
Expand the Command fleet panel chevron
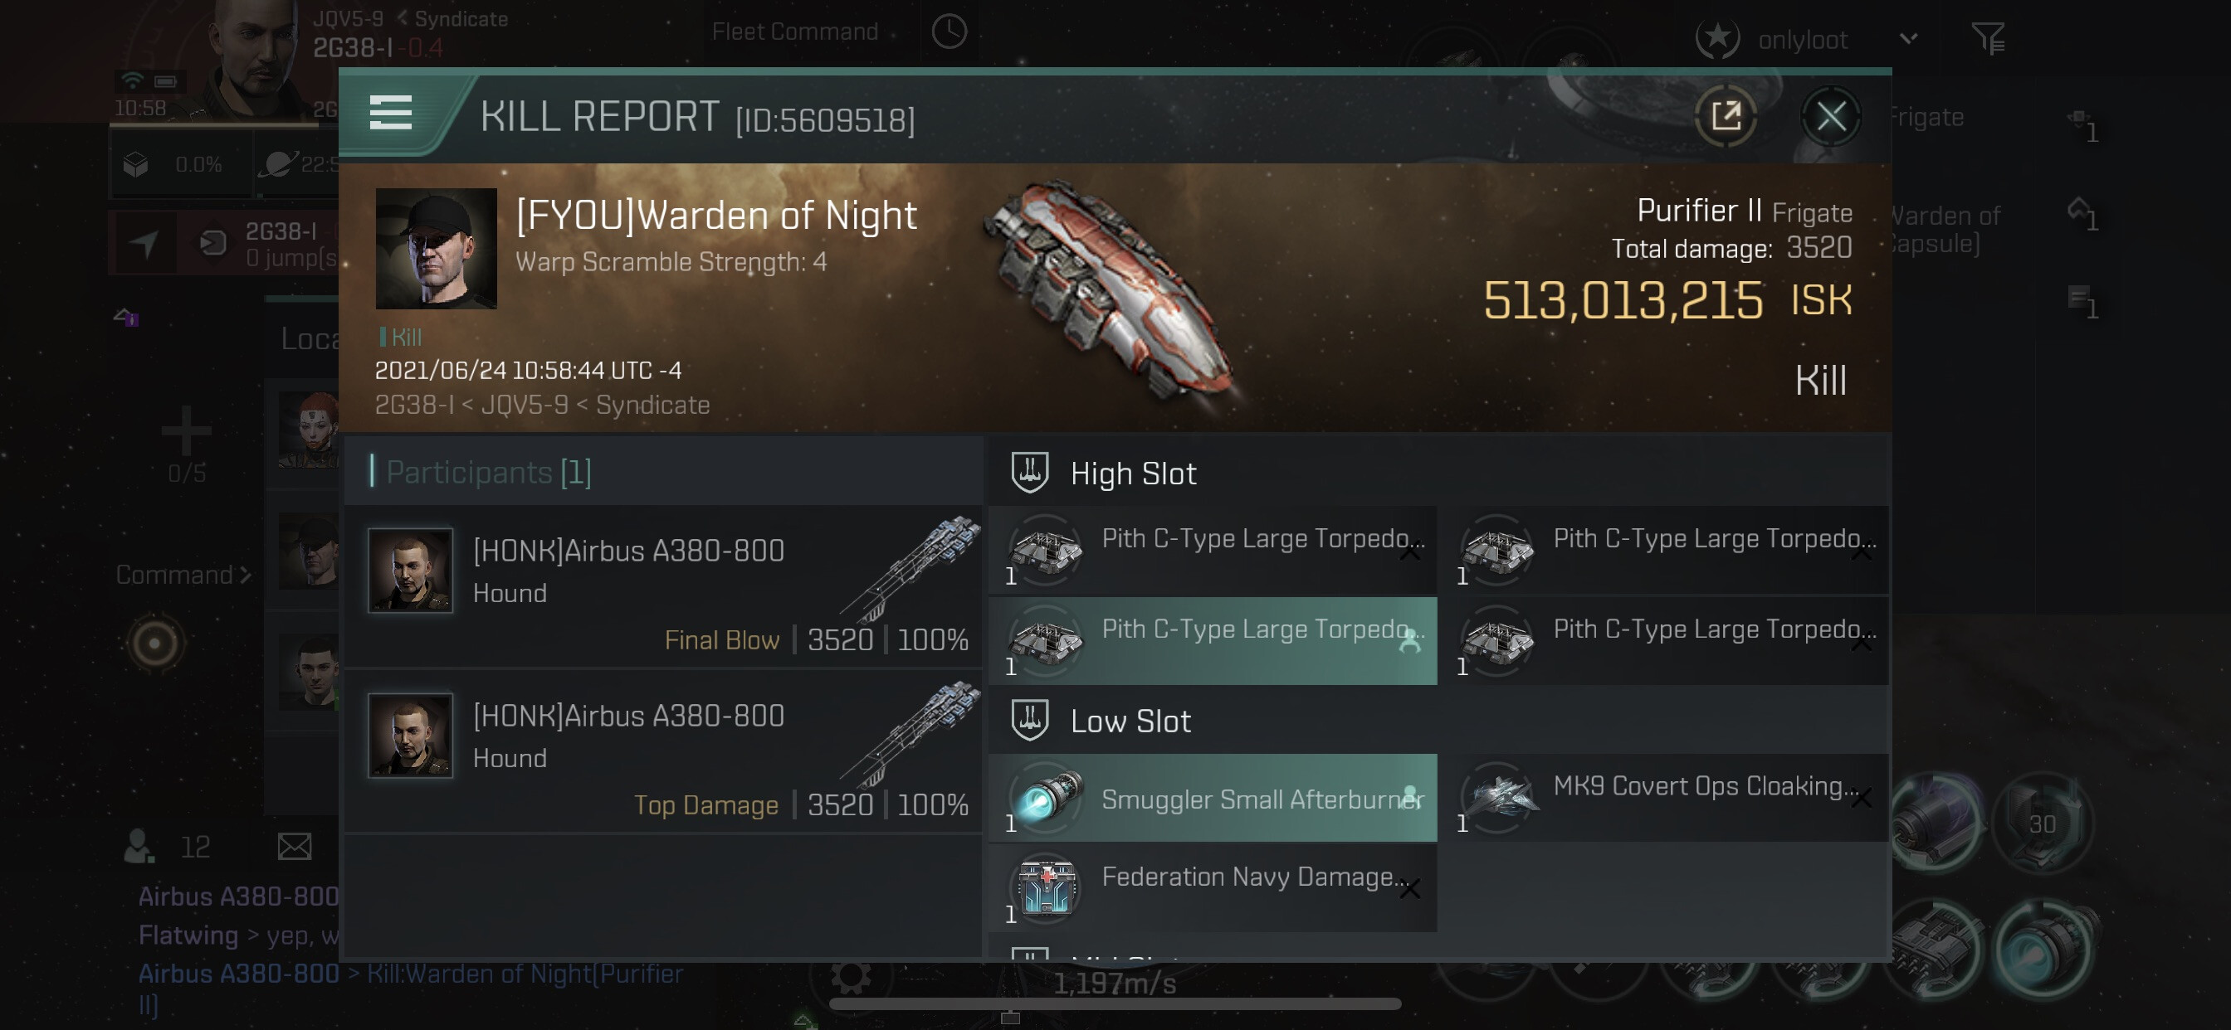(x=244, y=575)
